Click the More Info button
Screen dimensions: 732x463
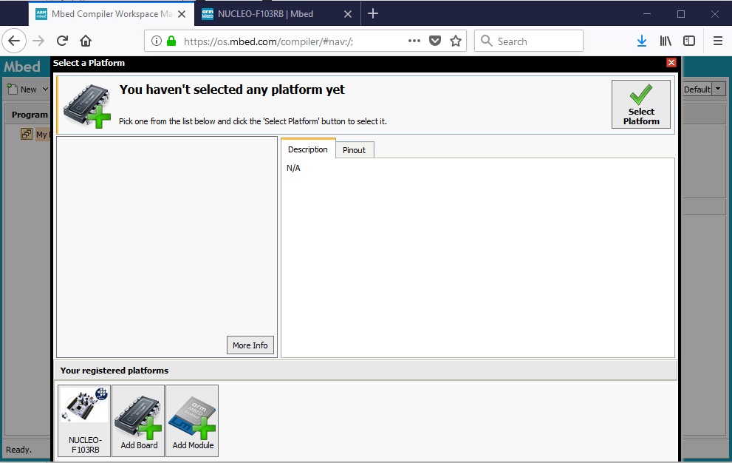[250, 345]
